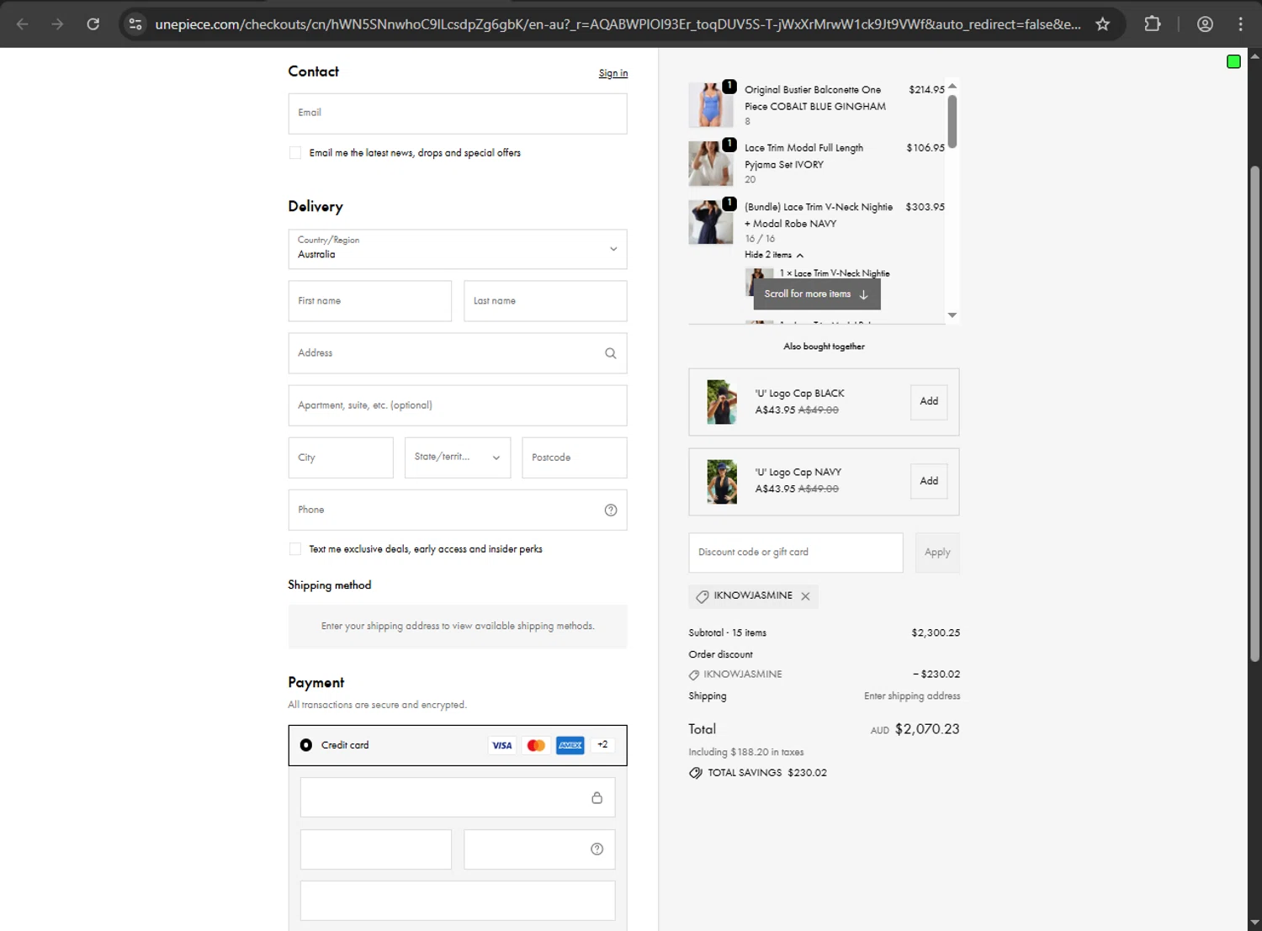Remove IKNOWJASMINE discount code with X
The width and height of the screenshot is (1262, 931).
coord(805,596)
